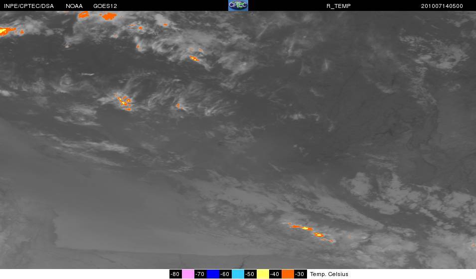Viewport: 476px width, 279px height.
Task: Click the -80 legend value
Action: click(x=175, y=274)
